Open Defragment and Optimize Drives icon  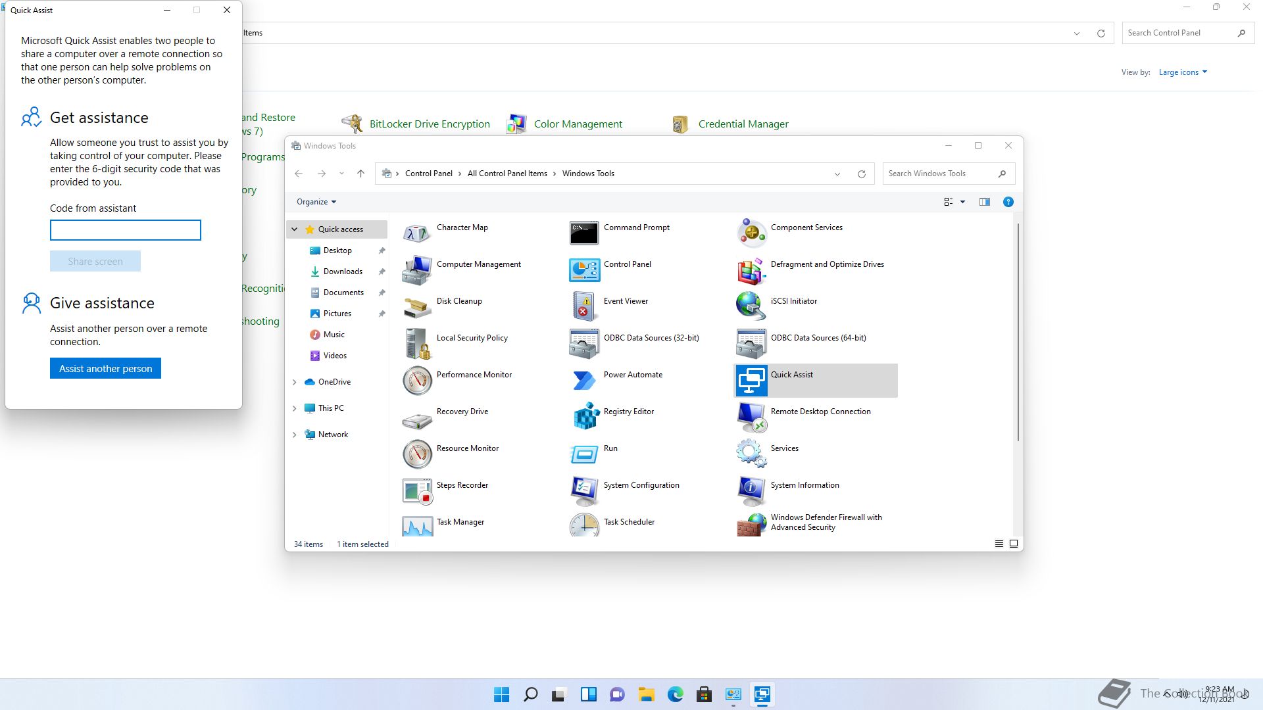coord(751,270)
